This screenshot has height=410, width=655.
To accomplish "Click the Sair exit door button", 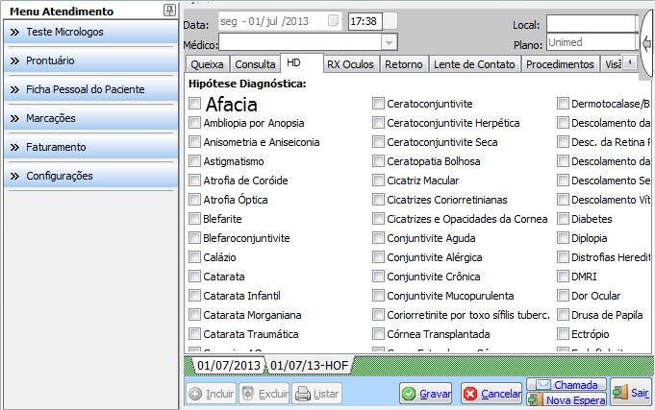I will click(x=631, y=392).
